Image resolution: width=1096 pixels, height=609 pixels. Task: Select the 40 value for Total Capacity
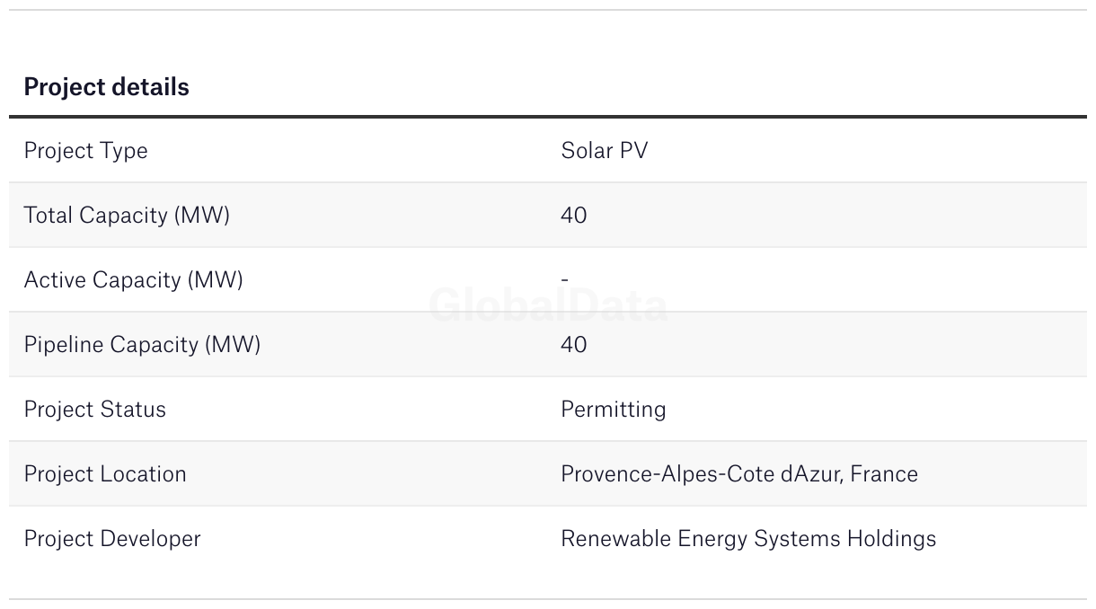(573, 216)
